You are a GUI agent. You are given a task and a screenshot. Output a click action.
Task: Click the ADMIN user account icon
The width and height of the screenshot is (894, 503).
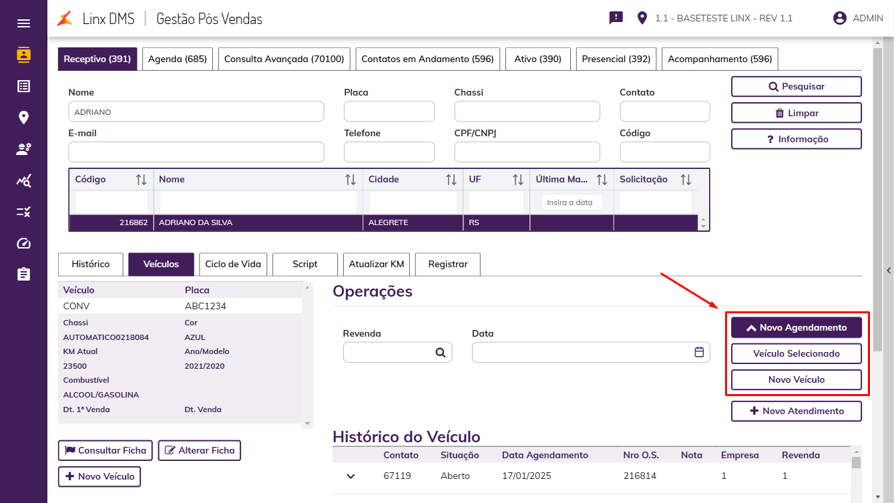tap(839, 18)
